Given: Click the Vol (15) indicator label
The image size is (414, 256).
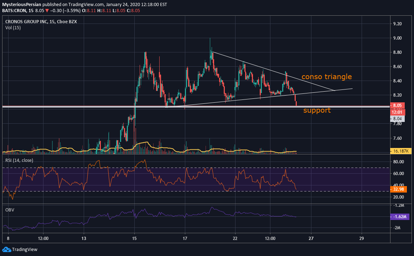Looking at the screenshot, I should 13,28.
